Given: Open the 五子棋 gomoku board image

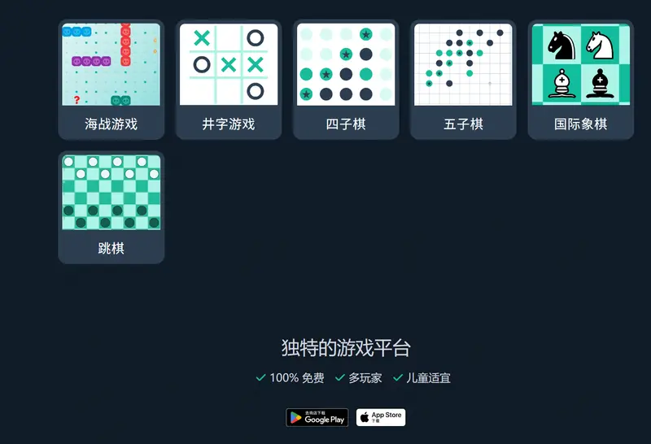Looking at the screenshot, I should (x=463, y=64).
